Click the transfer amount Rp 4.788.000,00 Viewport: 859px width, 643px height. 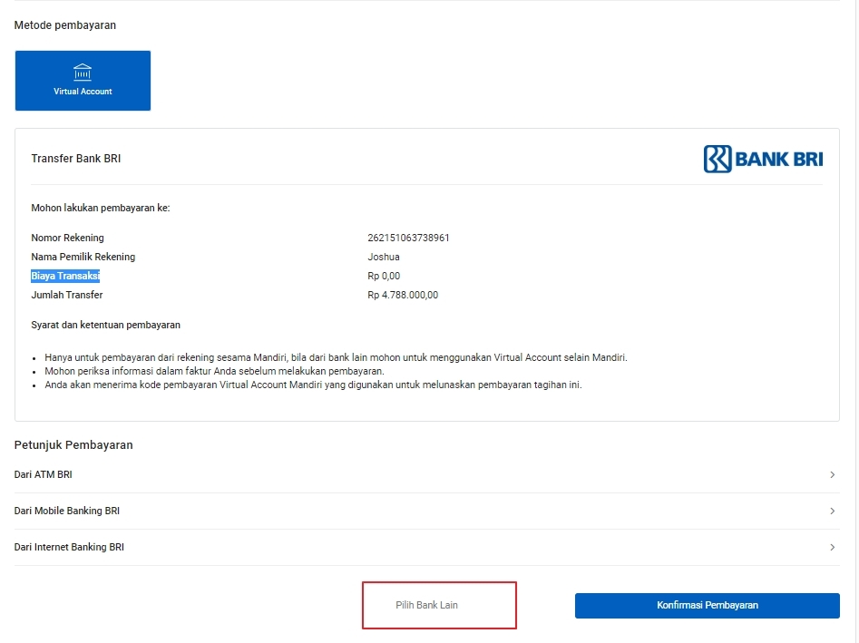click(403, 295)
